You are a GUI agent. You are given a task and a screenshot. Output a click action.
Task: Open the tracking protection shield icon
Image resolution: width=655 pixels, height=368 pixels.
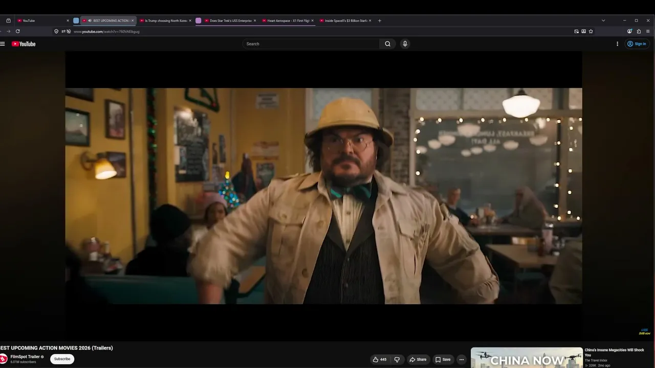(56, 31)
